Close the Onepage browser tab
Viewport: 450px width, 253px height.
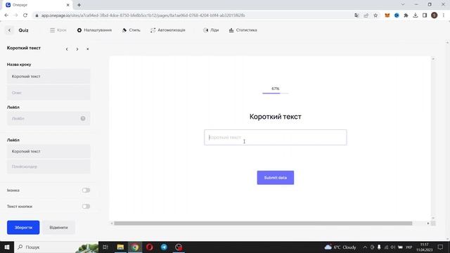tap(68, 5)
